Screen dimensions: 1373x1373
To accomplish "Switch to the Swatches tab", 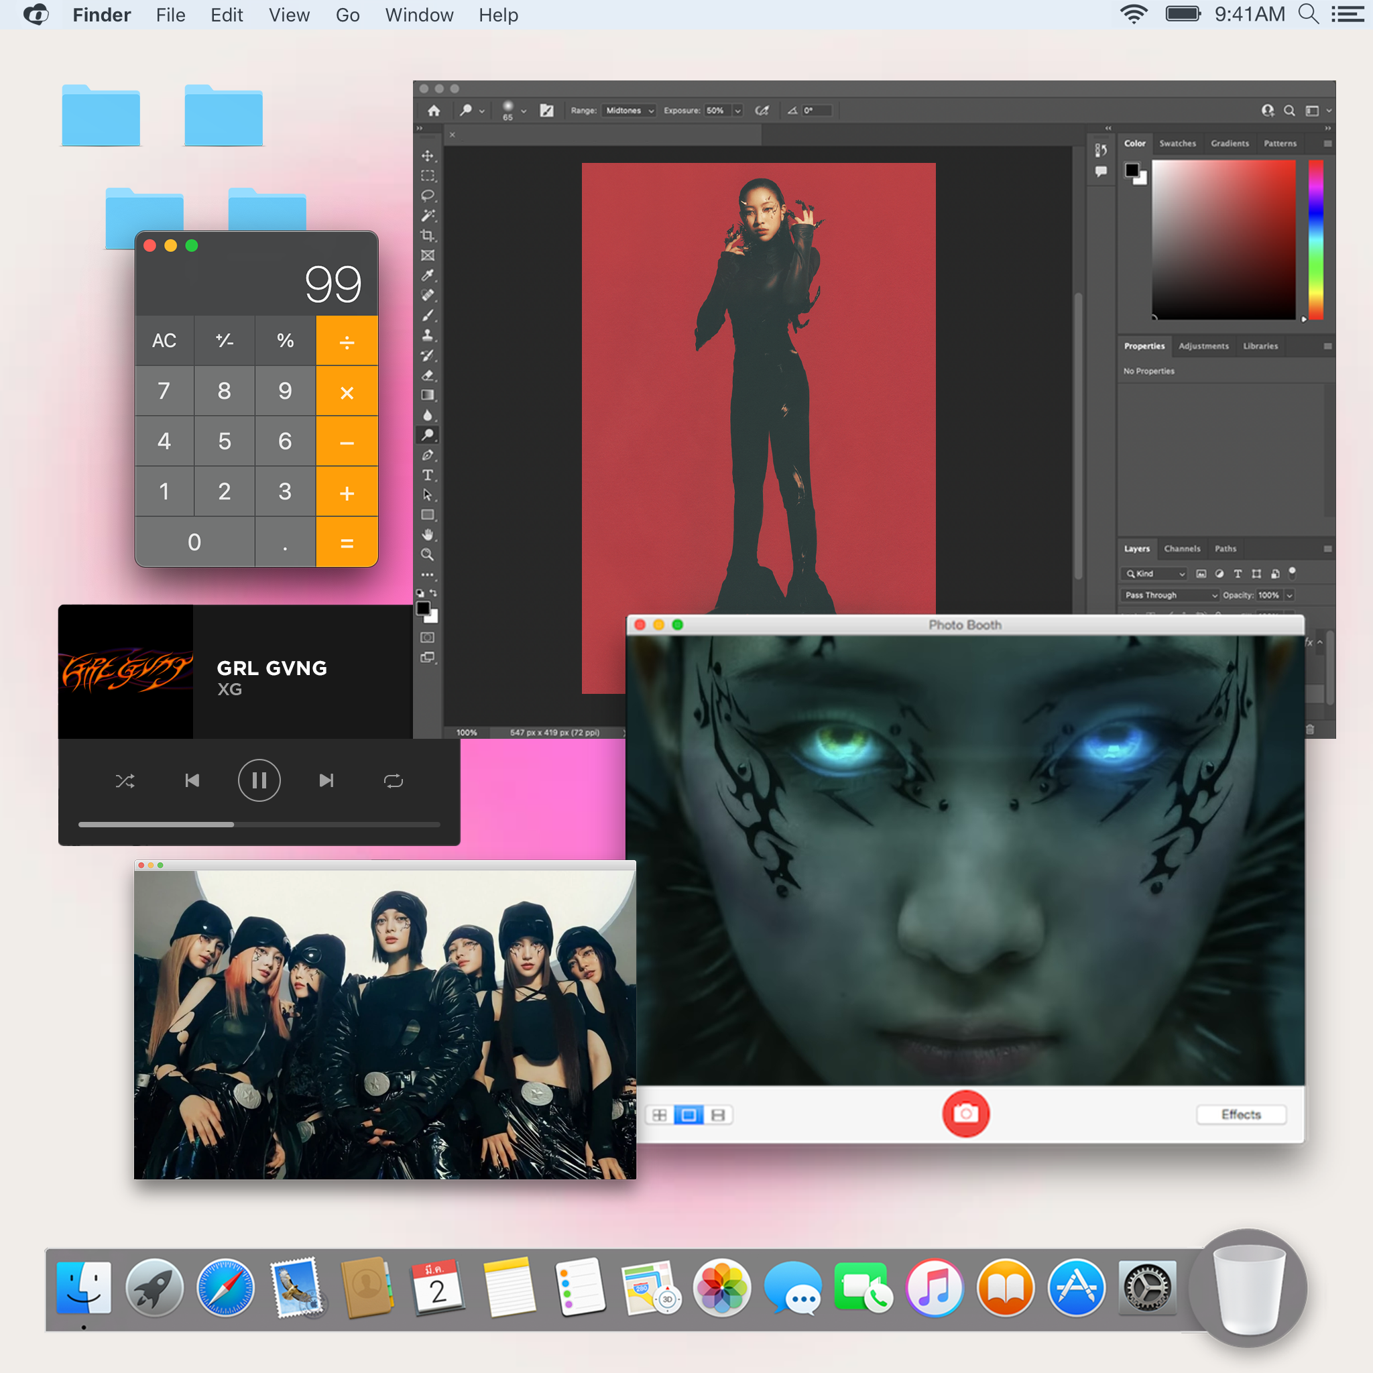I will tap(1177, 143).
